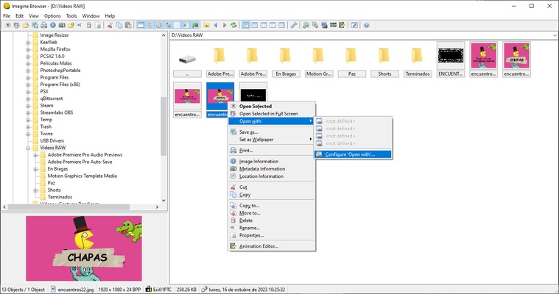Click the Paste clipboard toolbar icon
The height and width of the screenshot is (294, 559).
[x=128, y=25]
